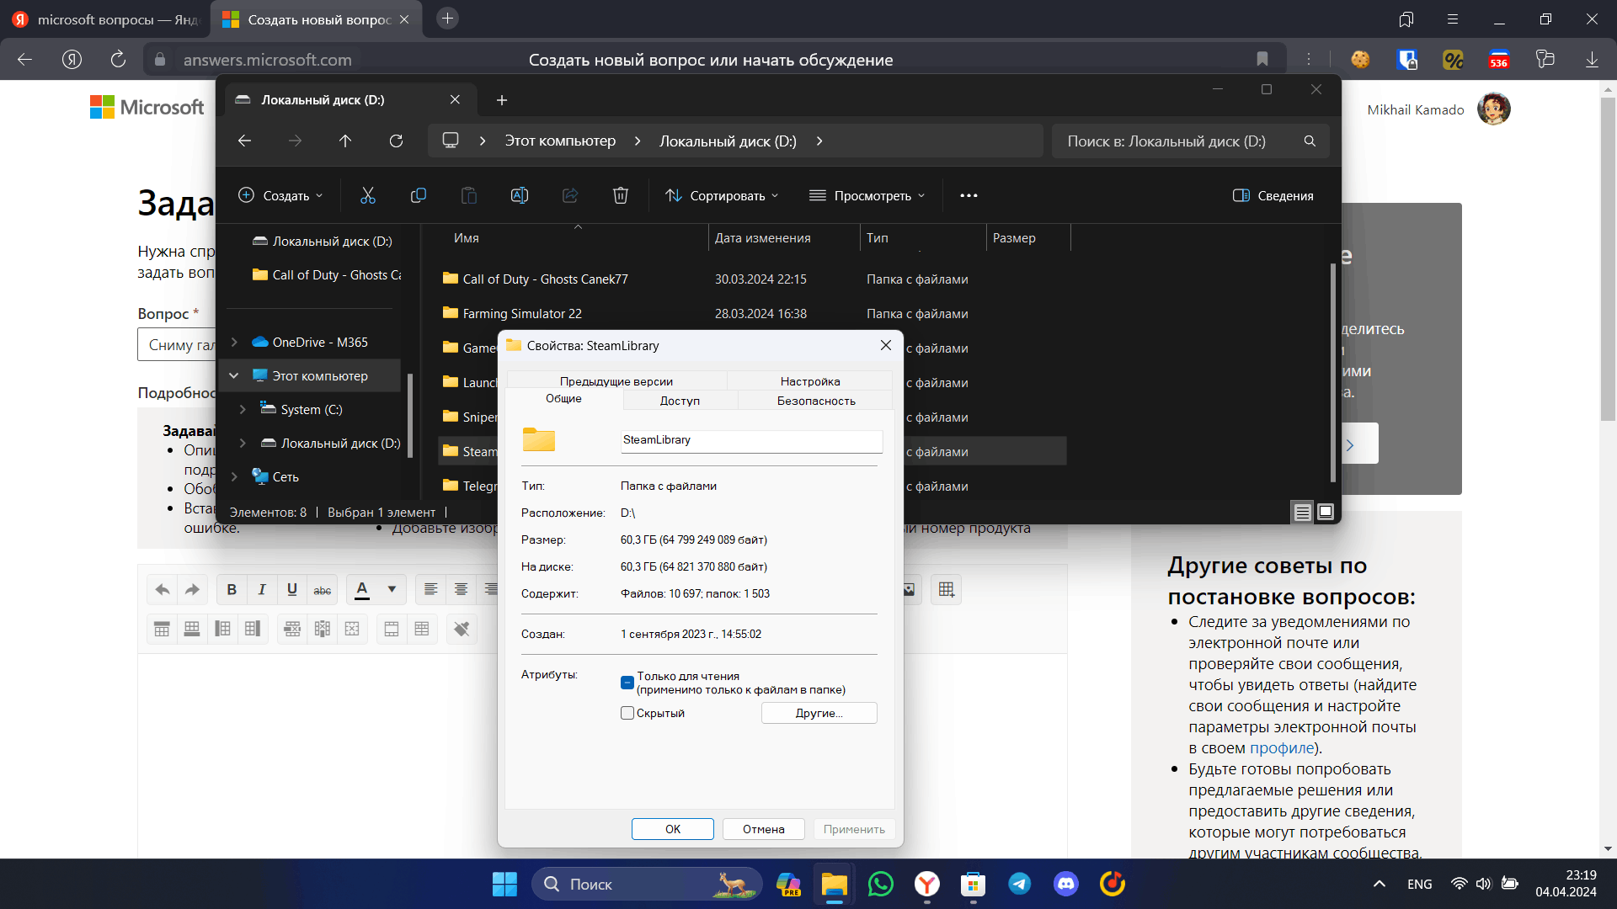Select the General tab in Properties
The width and height of the screenshot is (1617, 909).
[x=563, y=399]
